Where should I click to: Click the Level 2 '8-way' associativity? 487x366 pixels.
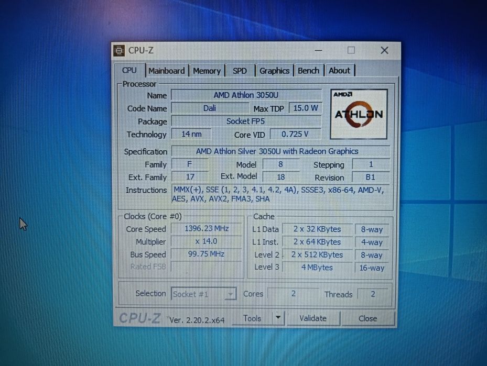(x=372, y=255)
